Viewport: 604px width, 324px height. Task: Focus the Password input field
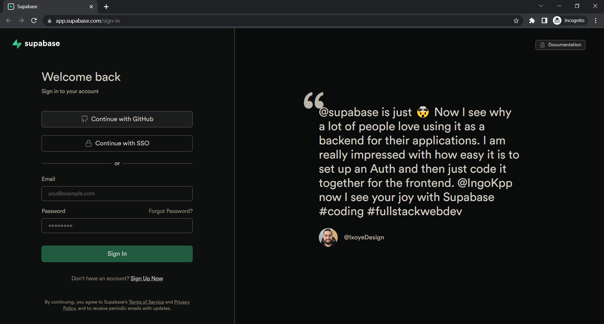[x=117, y=226]
